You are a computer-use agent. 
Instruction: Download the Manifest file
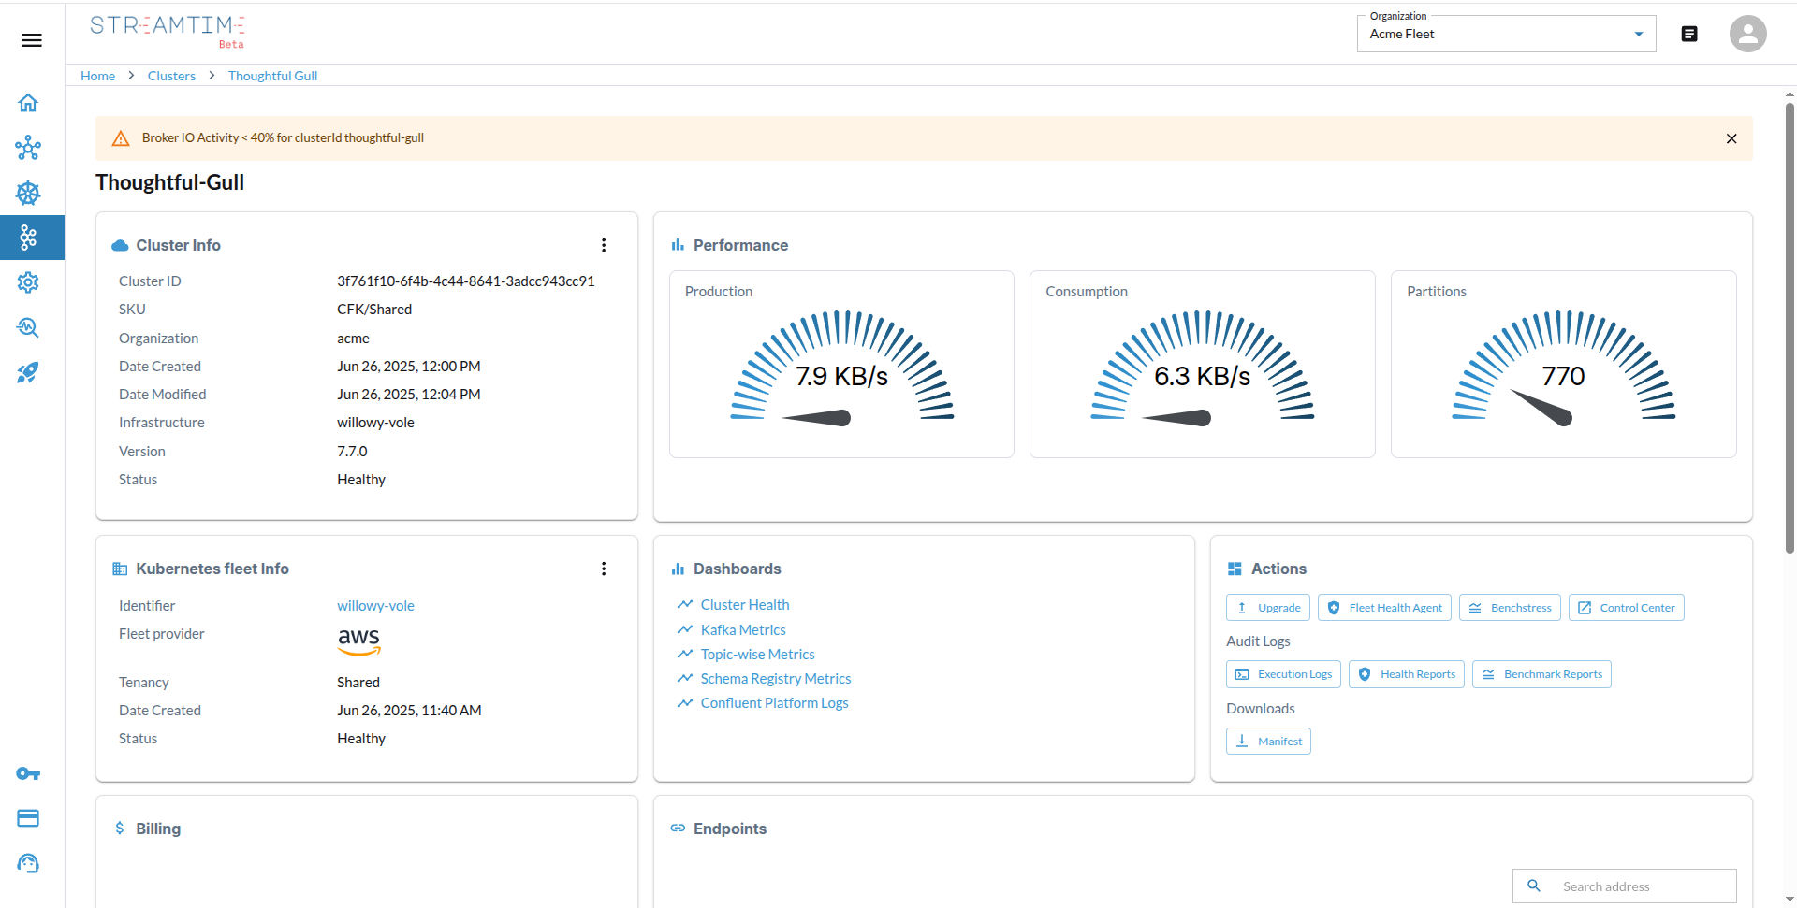1268,742
